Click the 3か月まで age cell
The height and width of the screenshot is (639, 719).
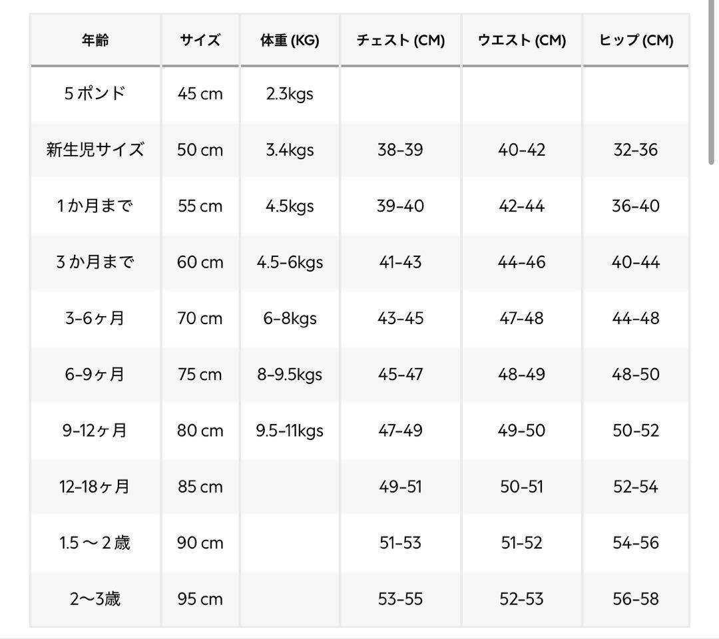coord(95,262)
